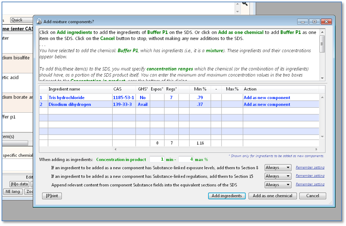
Task: Click instruction text scrollbar down arrow
Action: point(322,78)
